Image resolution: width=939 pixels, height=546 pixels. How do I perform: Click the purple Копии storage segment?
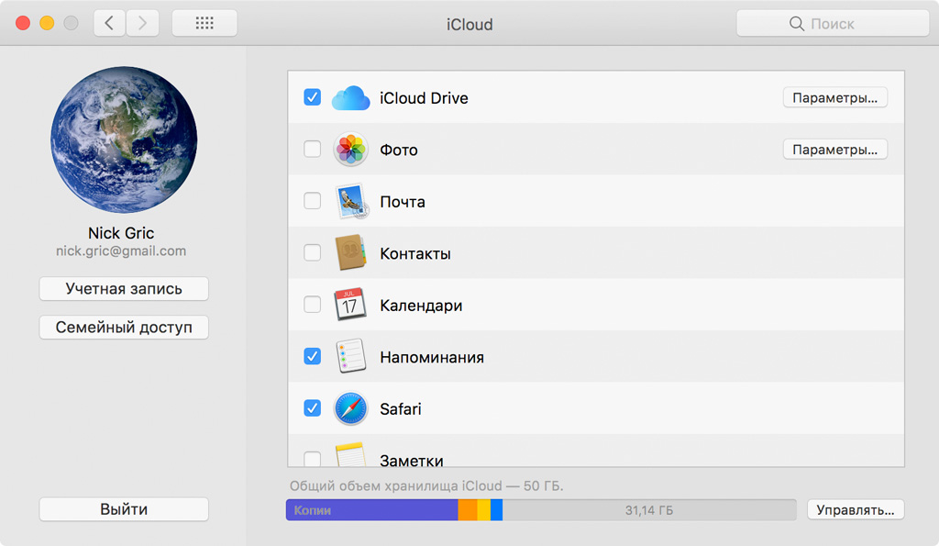click(x=372, y=510)
